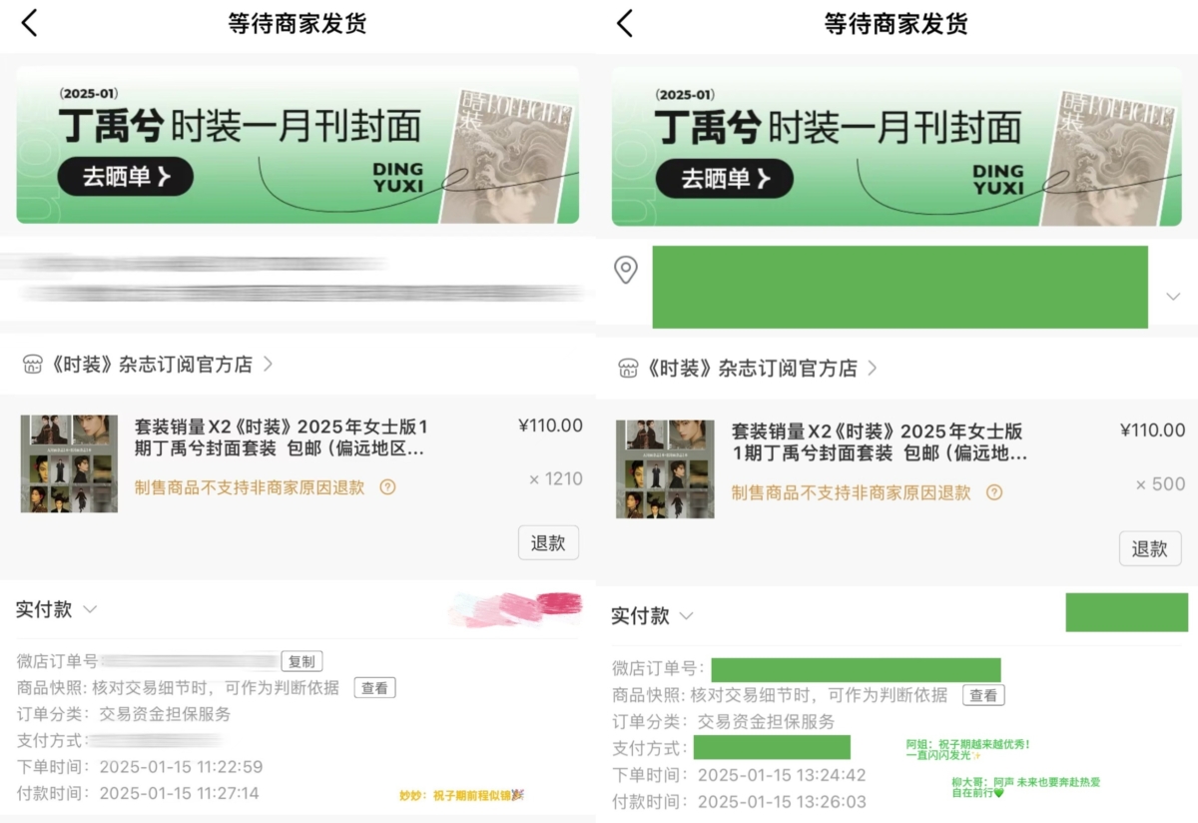Click 查看 for 商品快照 on the left order
Viewport: 1198px width, 823px height.
pyautogui.click(x=374, y=687)
